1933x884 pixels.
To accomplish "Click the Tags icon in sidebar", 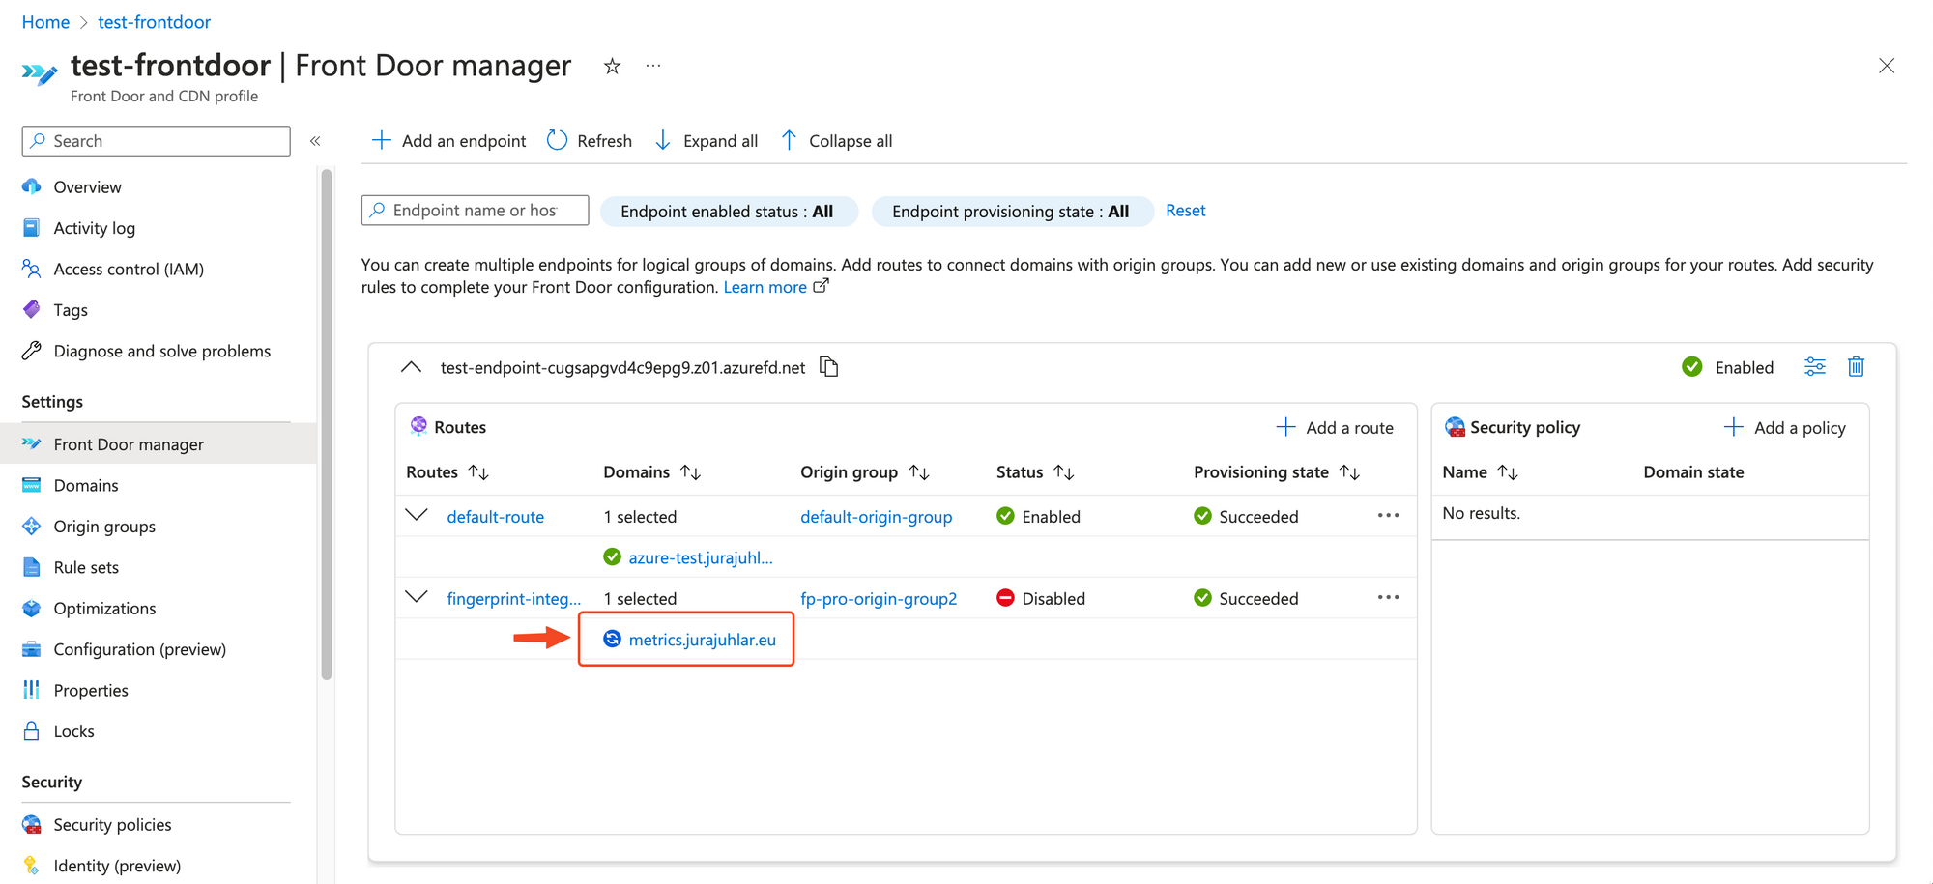I will pyautogui.click(x=32, y=309).
